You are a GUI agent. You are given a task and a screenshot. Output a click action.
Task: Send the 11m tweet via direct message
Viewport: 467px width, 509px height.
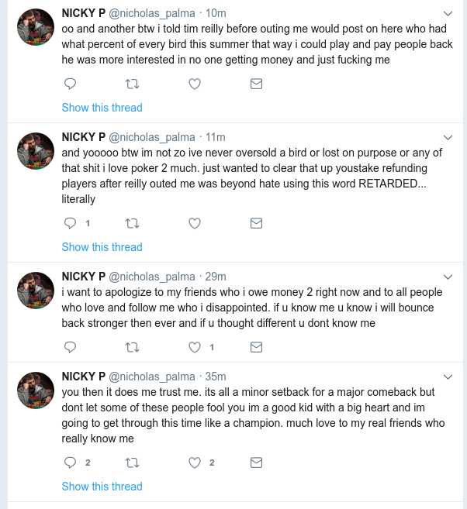click(257, 223)
